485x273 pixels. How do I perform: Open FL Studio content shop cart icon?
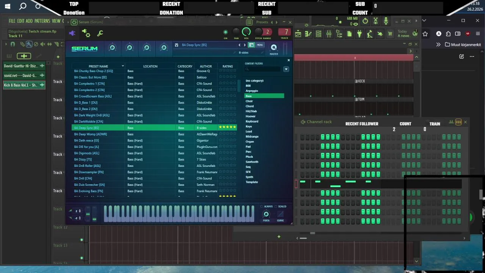(390, 34)
